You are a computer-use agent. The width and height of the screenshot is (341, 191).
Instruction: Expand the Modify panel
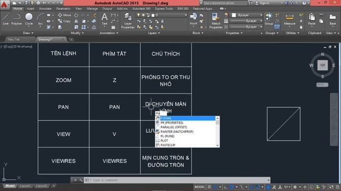[x=77, y=33]
